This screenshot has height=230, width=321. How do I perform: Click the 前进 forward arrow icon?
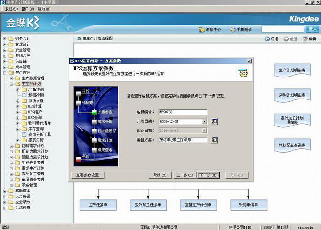[286, 39]
